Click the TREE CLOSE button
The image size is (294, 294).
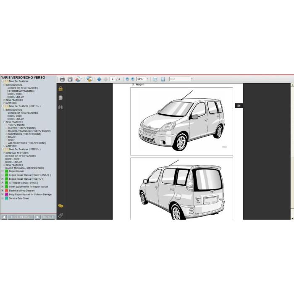(x=21, y=217)
